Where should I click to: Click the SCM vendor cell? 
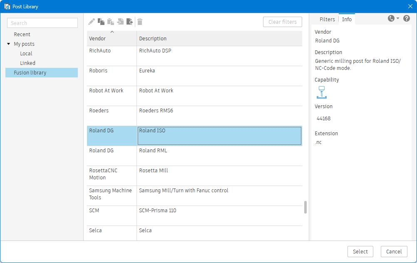click(x=112, y=216)
